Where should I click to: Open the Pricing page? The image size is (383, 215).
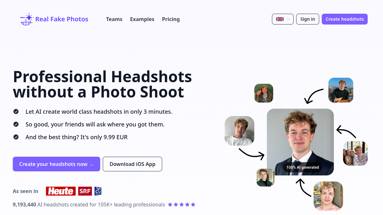tap(171, 19)
